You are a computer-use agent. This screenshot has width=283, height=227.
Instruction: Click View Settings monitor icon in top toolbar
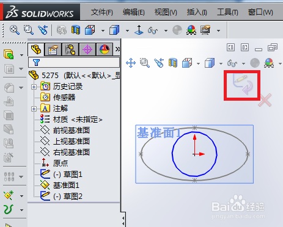pos(205,30)
